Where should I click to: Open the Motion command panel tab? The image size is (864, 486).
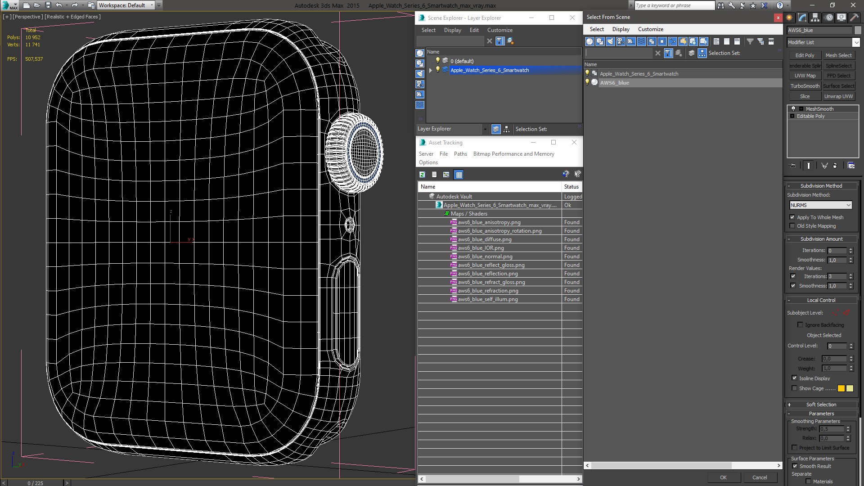(x=829, y=18)
